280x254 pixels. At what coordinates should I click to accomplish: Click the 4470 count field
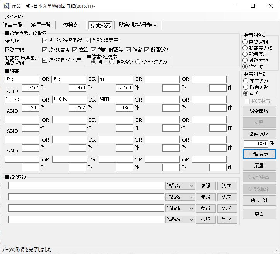coord(77,88)
